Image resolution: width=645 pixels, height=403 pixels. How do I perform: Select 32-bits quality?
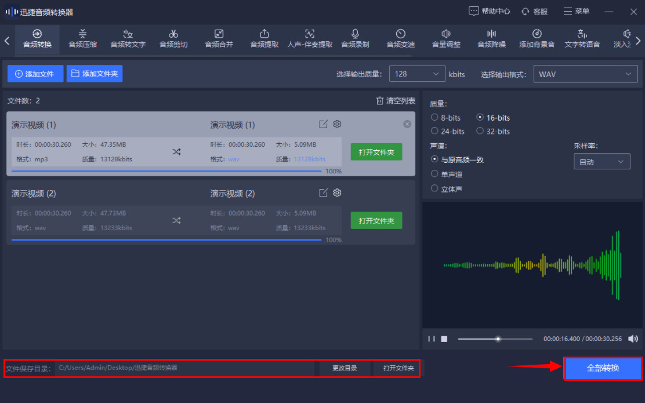493,131
